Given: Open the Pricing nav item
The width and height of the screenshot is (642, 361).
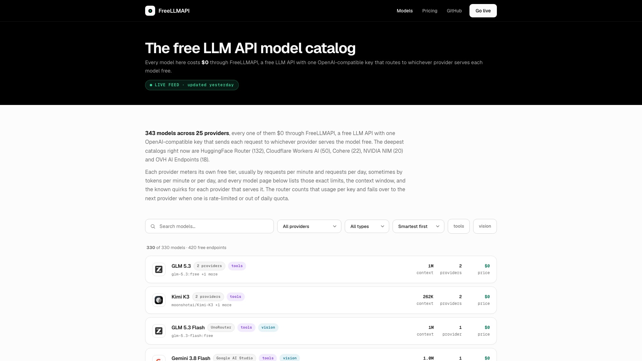Looking at the screenshot, I should click(430, 11).
